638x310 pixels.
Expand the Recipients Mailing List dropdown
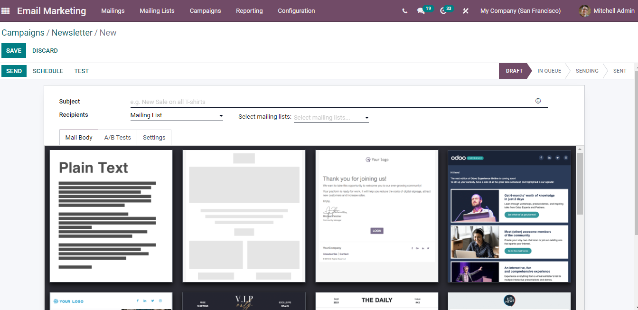[177, 115]
